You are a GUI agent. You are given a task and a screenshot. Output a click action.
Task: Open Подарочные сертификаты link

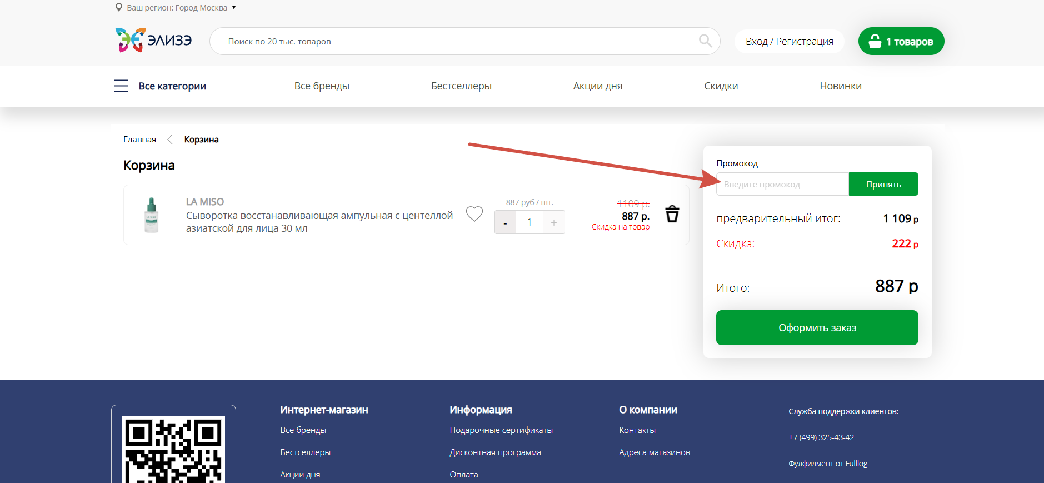coord(501,430)
